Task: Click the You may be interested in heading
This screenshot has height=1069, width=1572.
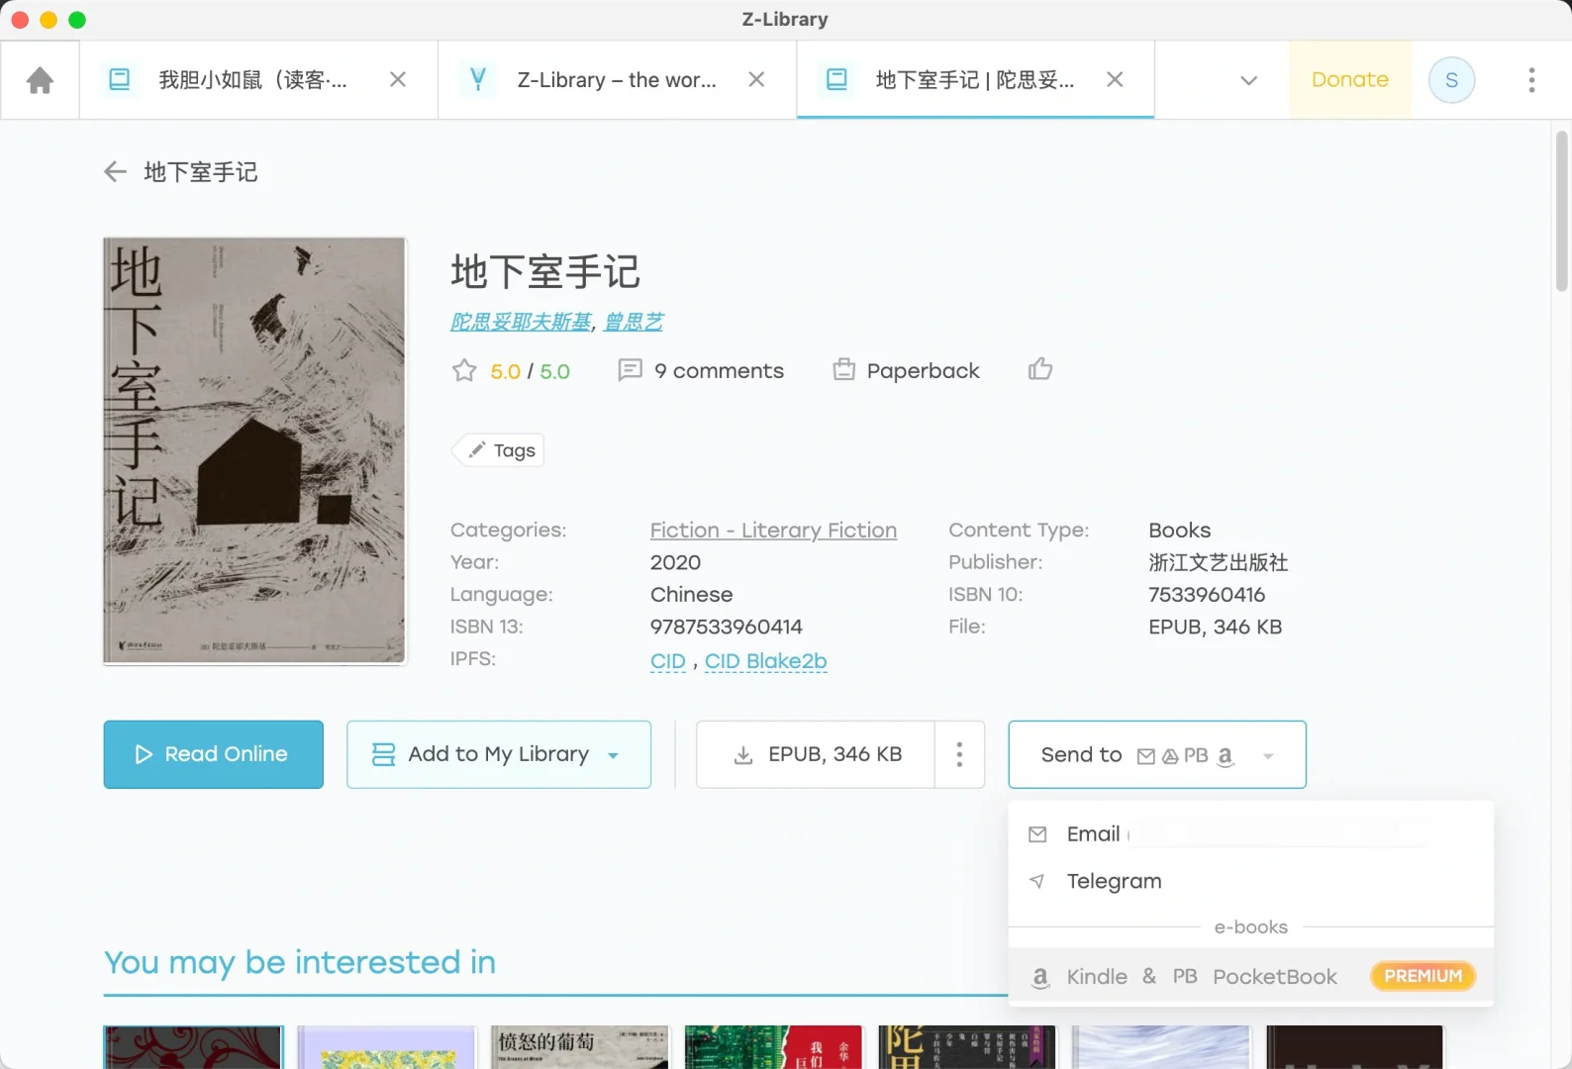Action: click(x=300, y=962)
